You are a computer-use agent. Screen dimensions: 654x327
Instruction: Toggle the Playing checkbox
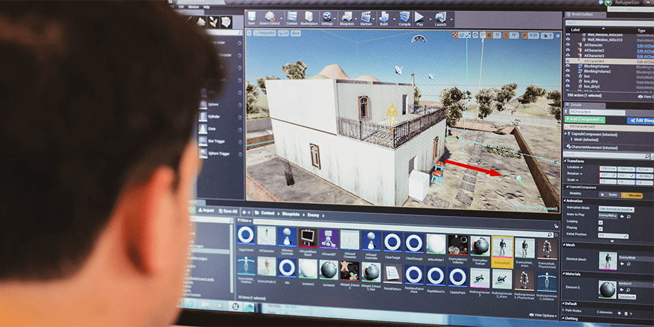pyautogui.click(x=600, y=228)
